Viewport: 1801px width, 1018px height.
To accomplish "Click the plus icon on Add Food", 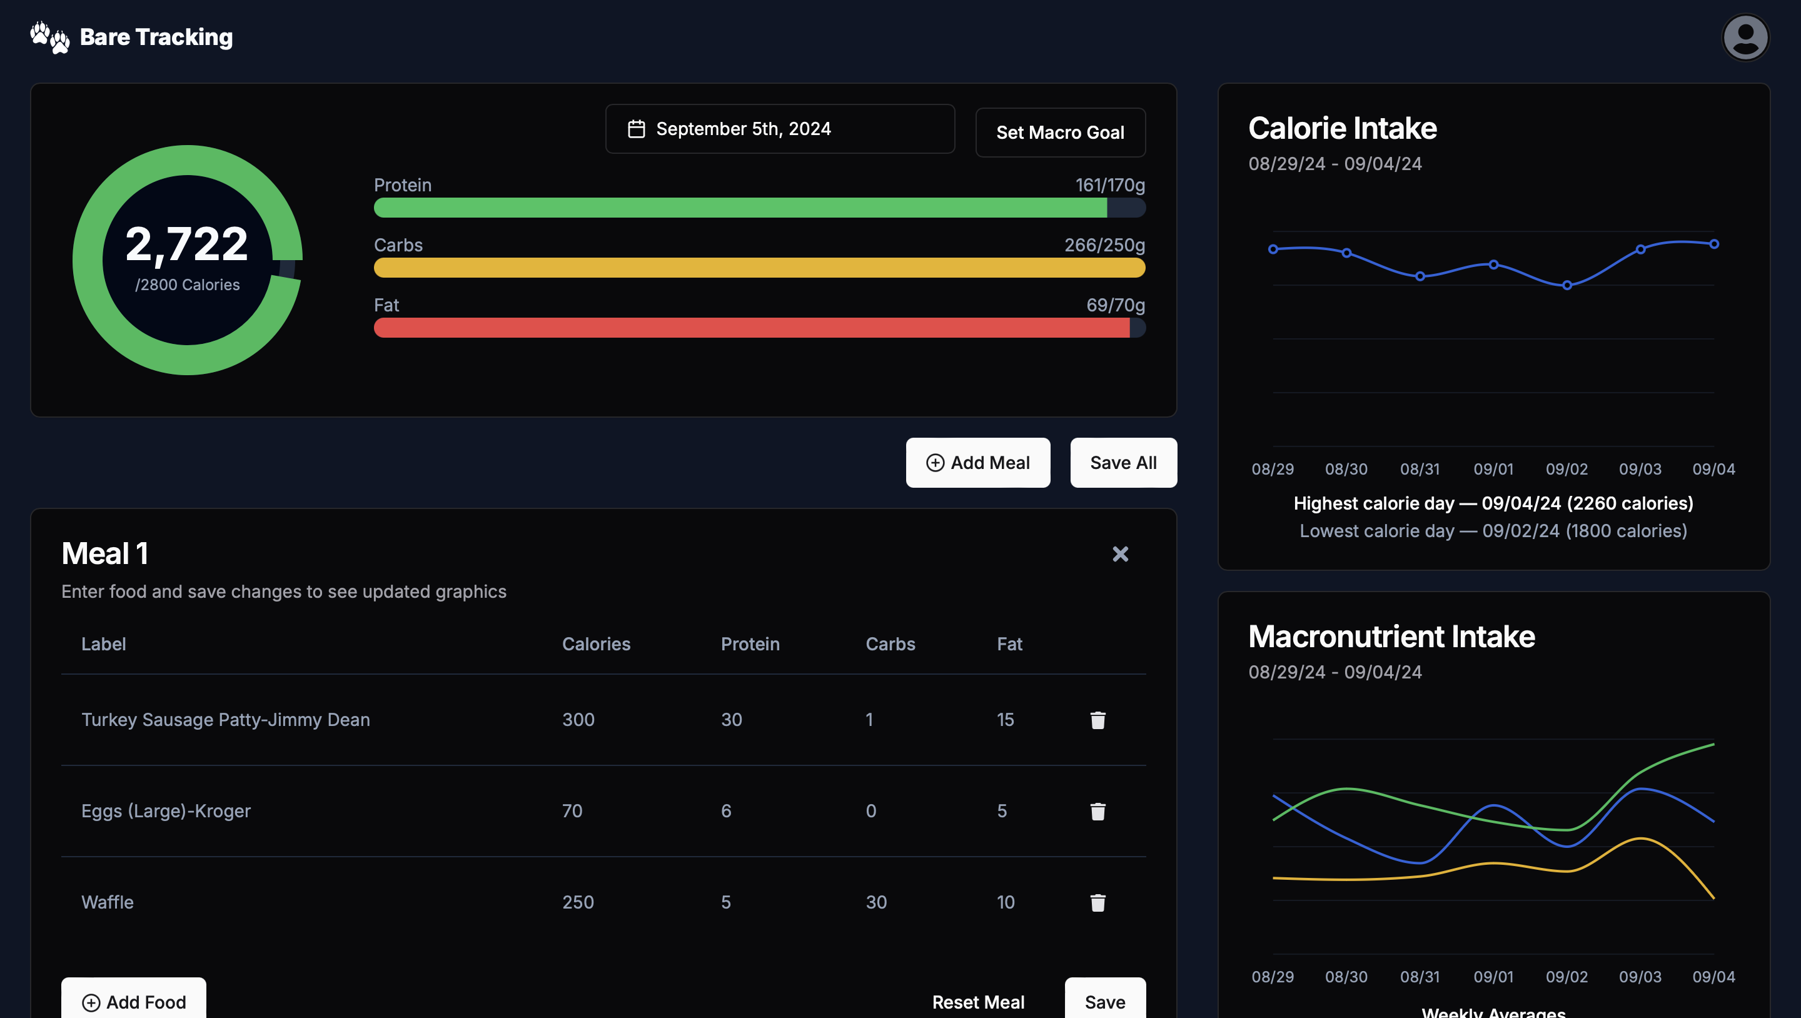I will [x=91, y=1002].
